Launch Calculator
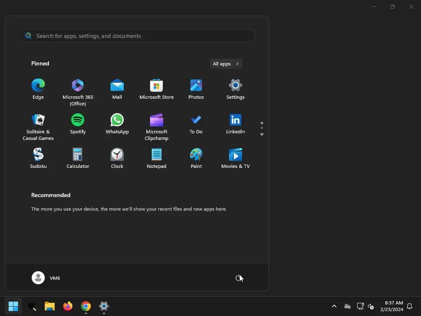 pos(78,158)
